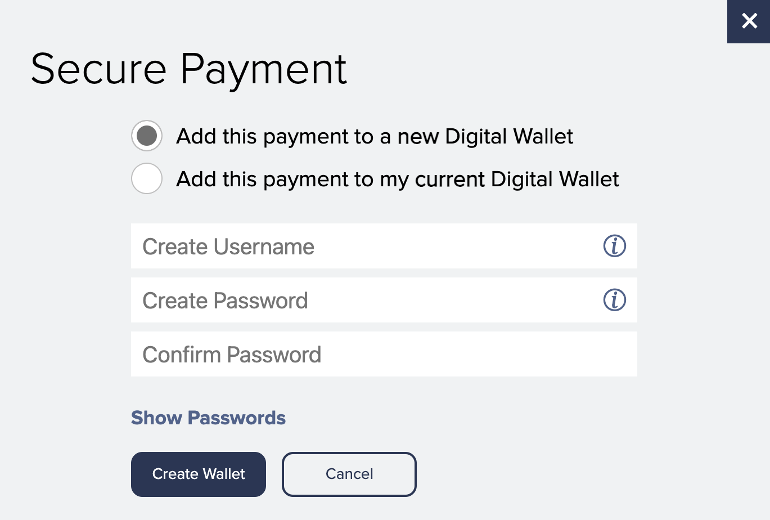Click the 'Create Username' placeholder text
The image size is (770, 520).
(x=228, y=246)
